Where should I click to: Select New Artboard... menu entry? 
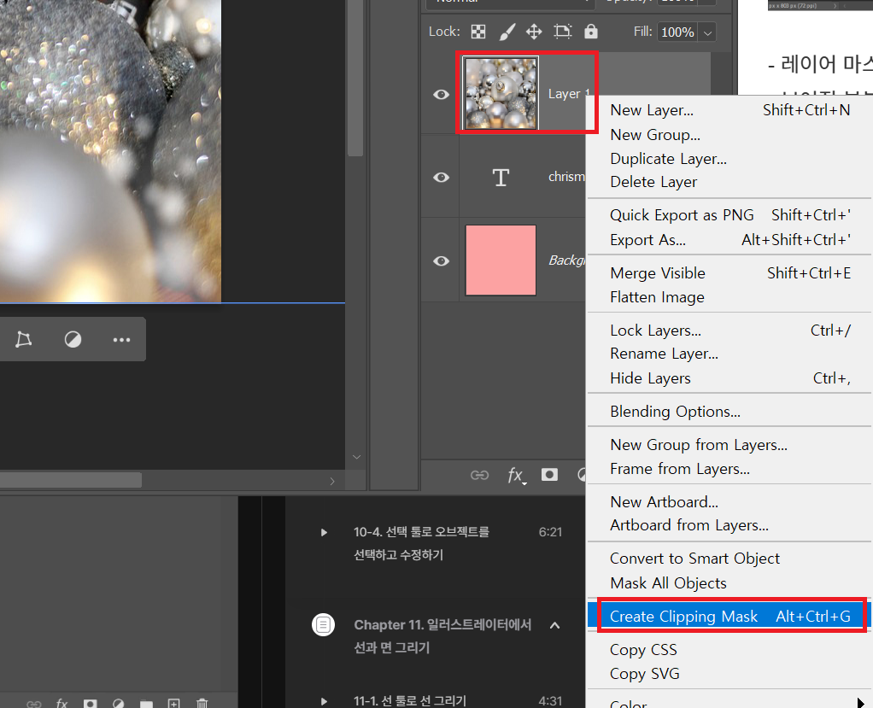coord(729,502)
